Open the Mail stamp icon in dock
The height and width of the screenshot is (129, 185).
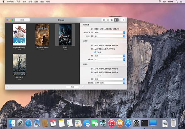[x=37, y=123]
